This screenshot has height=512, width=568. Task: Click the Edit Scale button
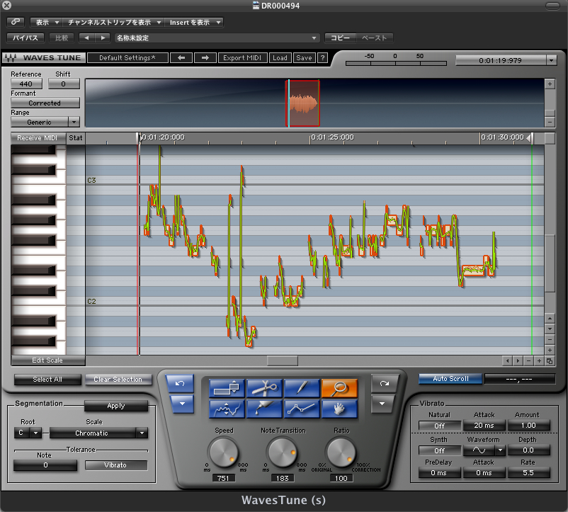(48, 360)
